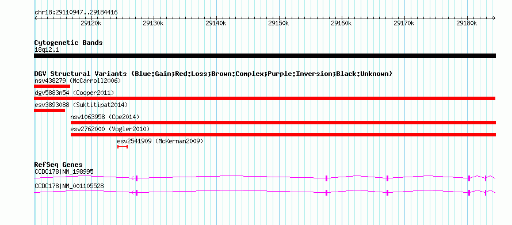
Task: Select the nsv1063958 red loss bar
Action: [283, 123]
